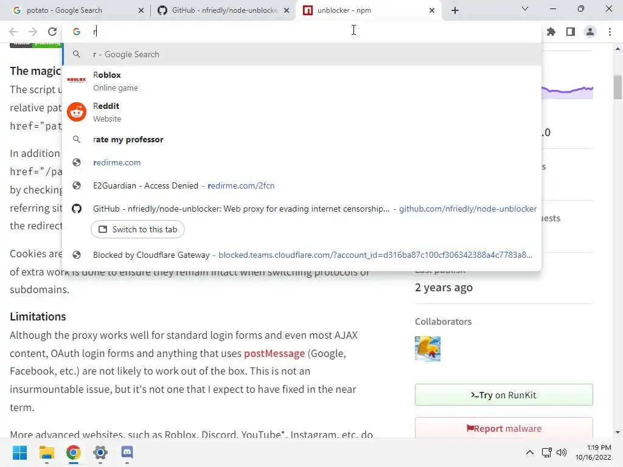The height and width of the screenshot is (467, 623).
Task: Open the profile avatar menu
Action: (590, 32)
